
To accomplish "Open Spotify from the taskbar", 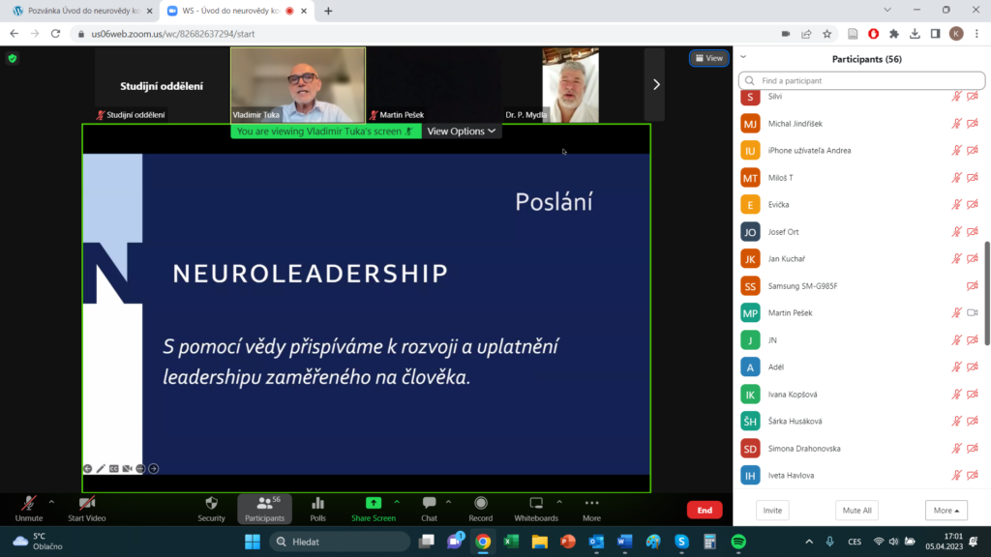I will click(738, 542).
